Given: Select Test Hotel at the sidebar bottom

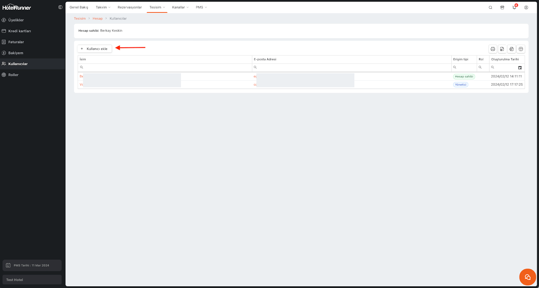Looking at the screenshot, I should 32,280.
